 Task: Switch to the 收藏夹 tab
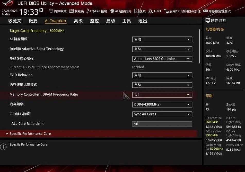pos(15,21)
